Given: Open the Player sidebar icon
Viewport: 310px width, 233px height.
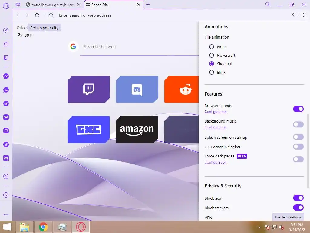Looking at the screenshot, I should [6, 177].
